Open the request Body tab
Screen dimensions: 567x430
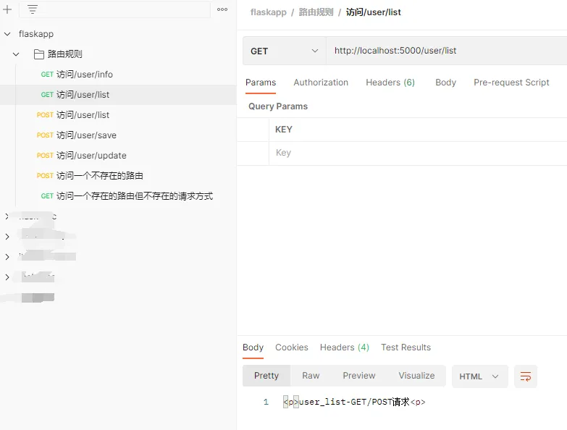click(x=445, y=83)
